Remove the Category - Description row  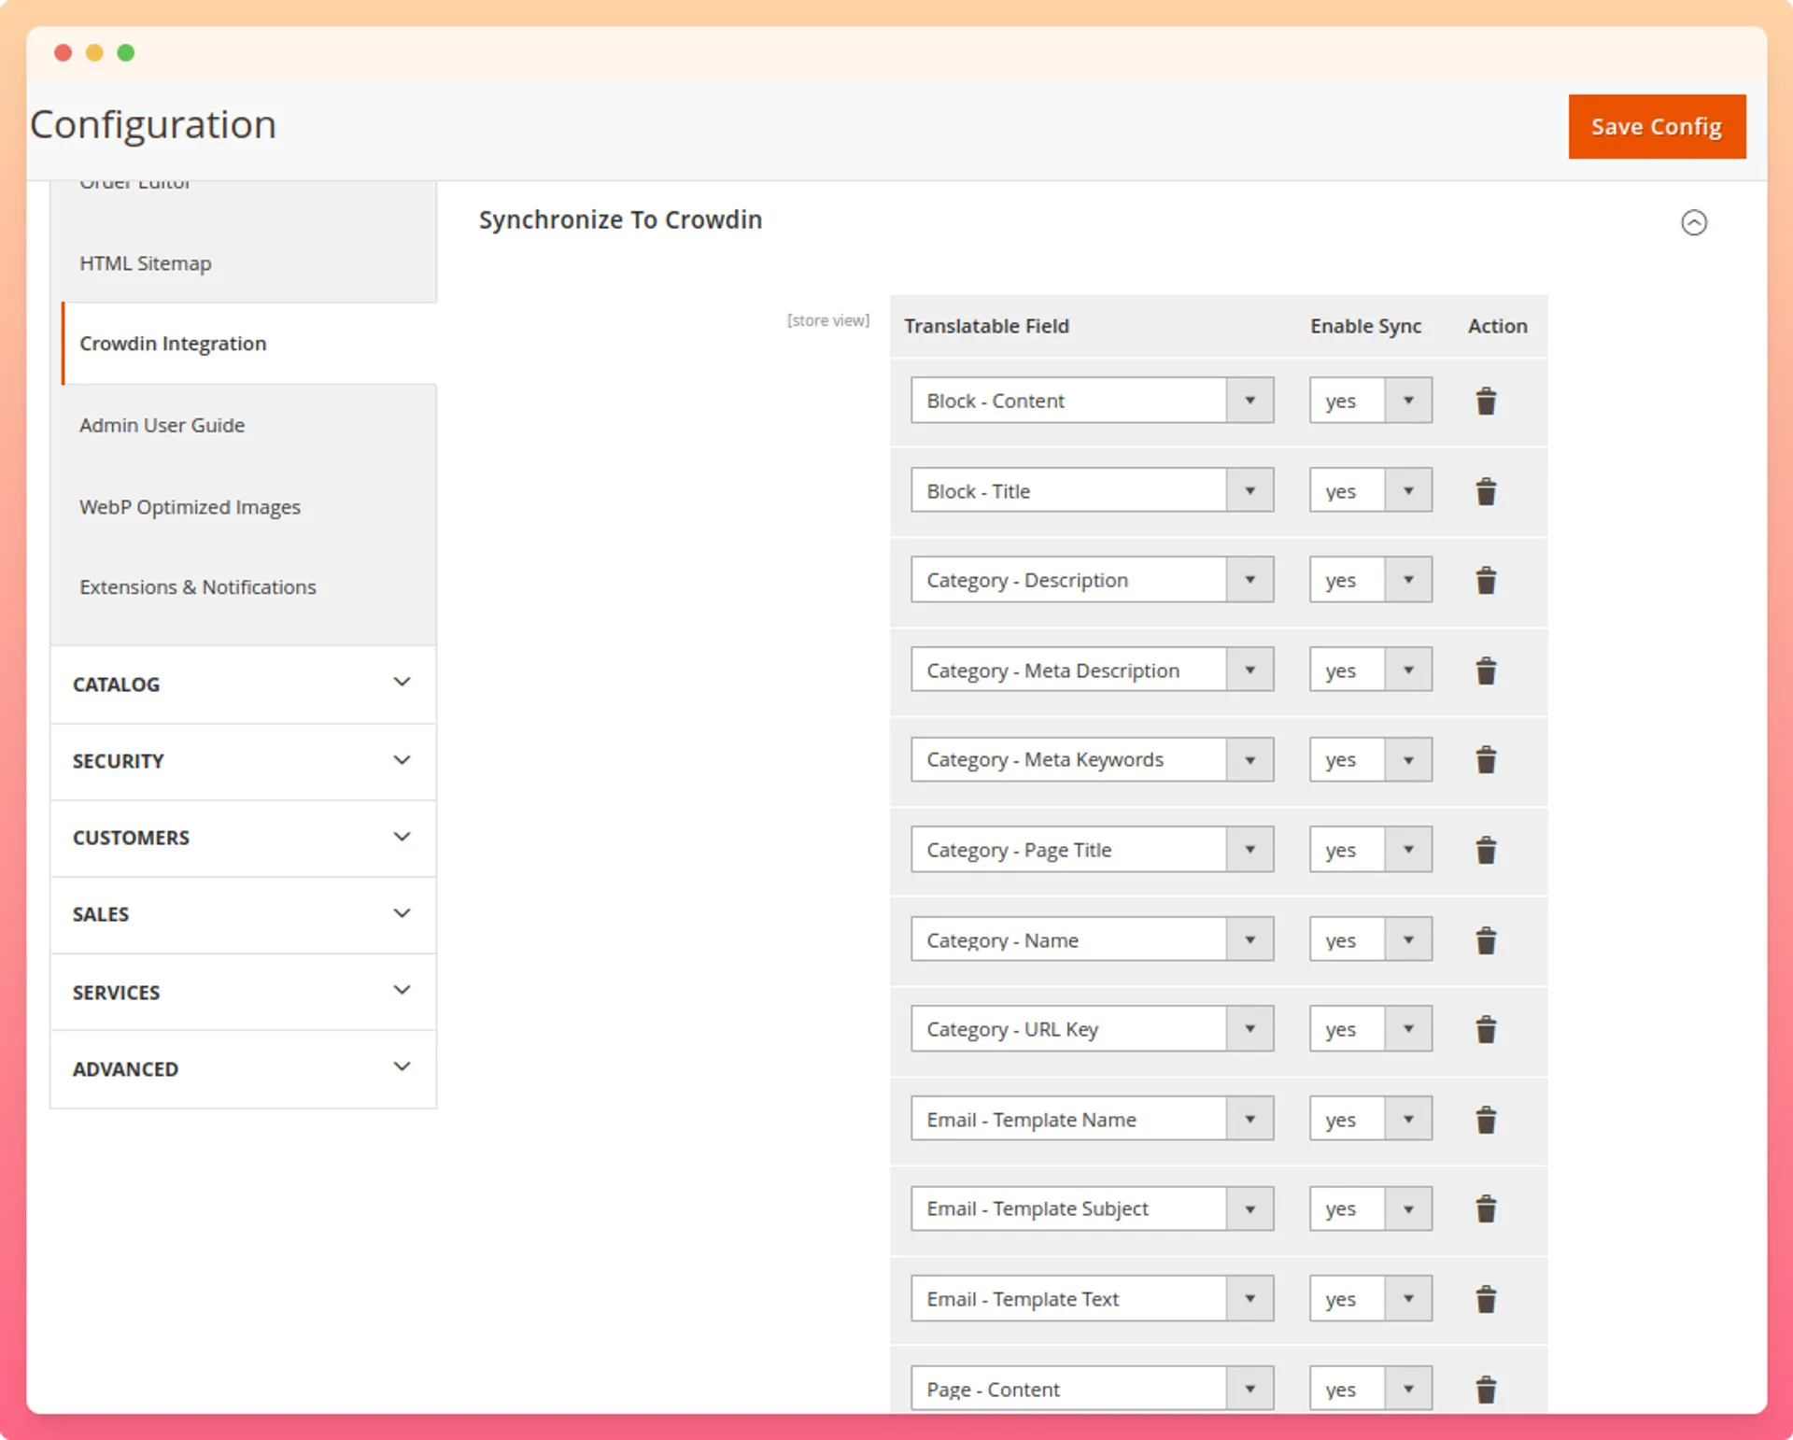[x=1486, y=581]
